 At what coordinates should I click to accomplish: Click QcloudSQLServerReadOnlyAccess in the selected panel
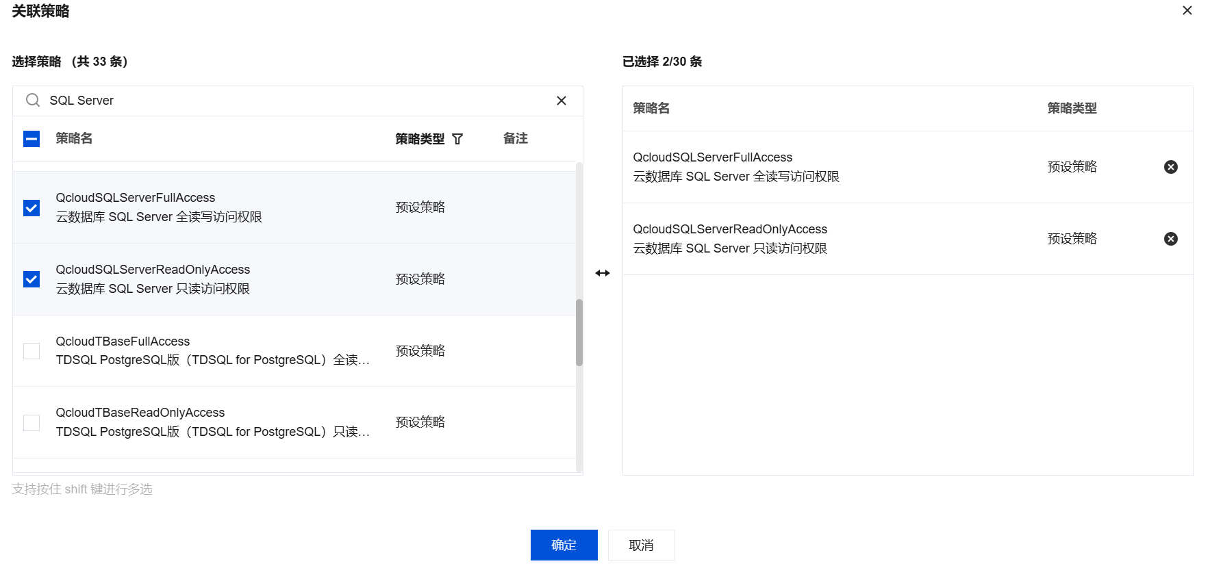pos(730,229)
